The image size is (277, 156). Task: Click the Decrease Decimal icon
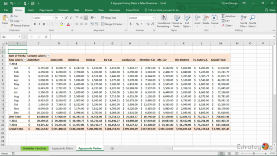(153, 24)
